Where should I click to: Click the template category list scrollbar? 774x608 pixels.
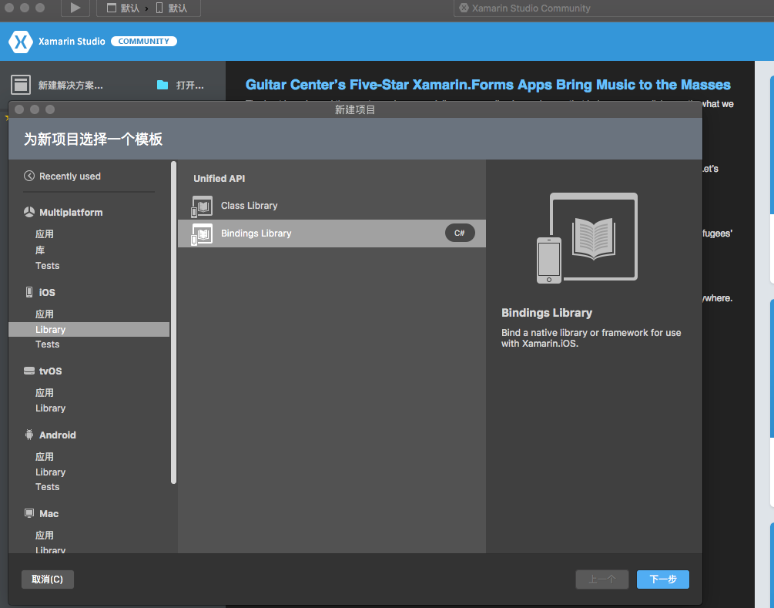pos(173,323)
